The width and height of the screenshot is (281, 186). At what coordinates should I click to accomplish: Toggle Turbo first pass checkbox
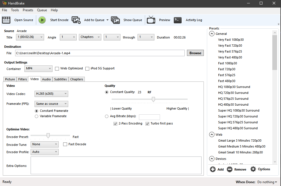tap(147, 124)
